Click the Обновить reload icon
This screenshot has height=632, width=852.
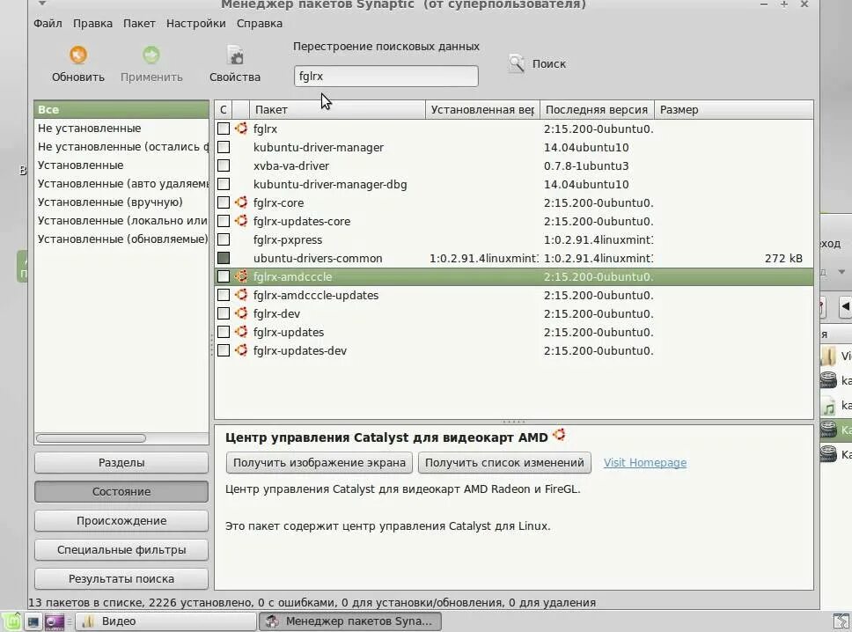pyautogui.click(x=78, y=55)
